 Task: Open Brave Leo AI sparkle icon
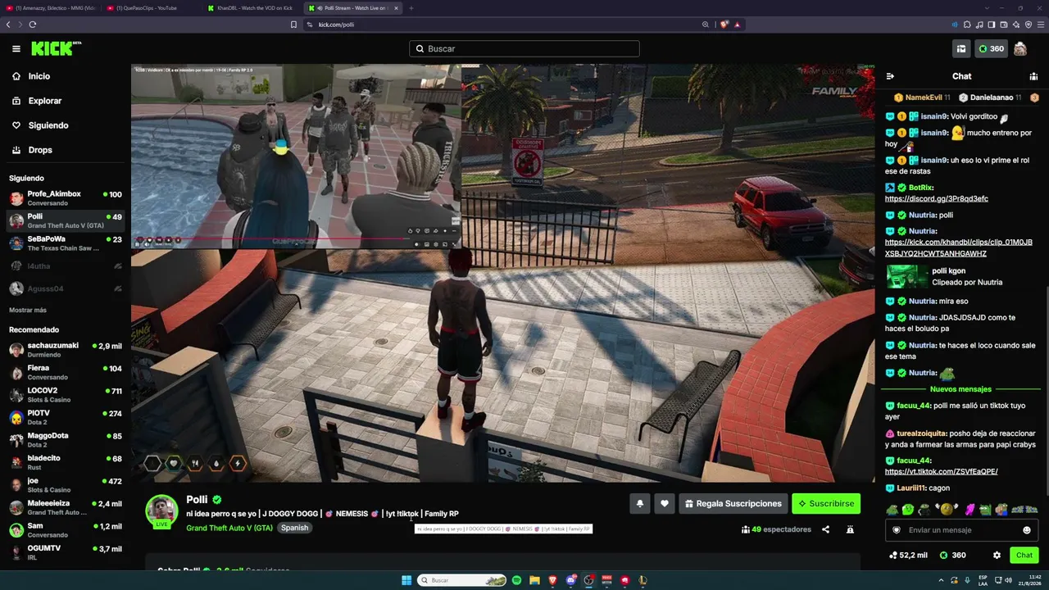coord(1016,25)
